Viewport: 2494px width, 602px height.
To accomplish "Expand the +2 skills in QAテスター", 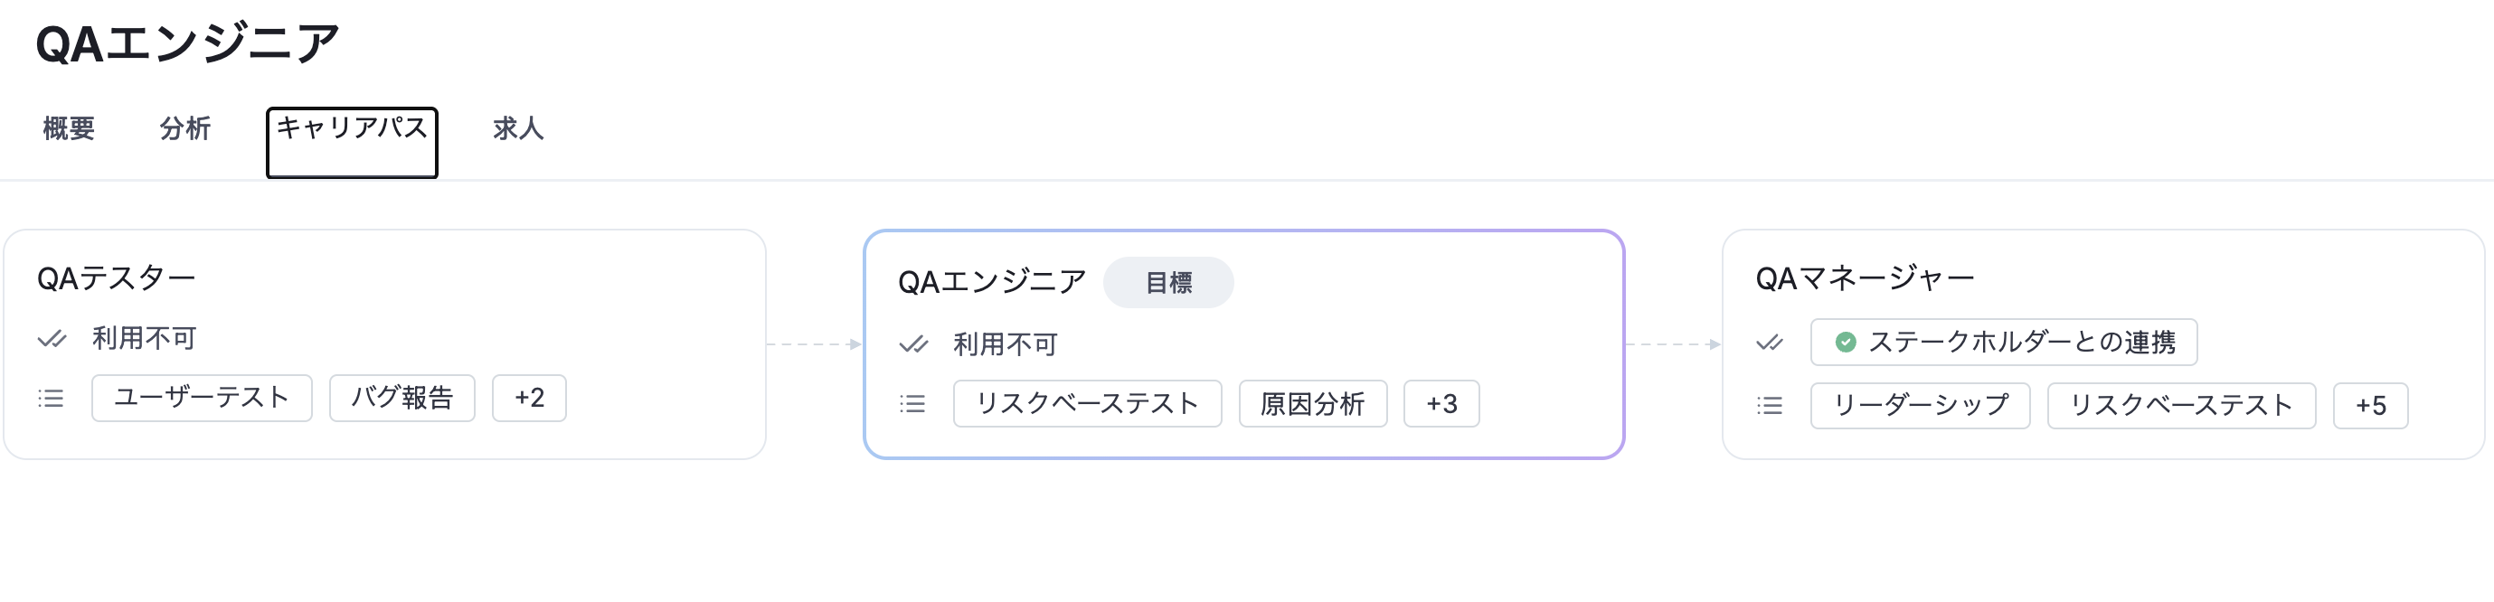I will pos(529,398).
